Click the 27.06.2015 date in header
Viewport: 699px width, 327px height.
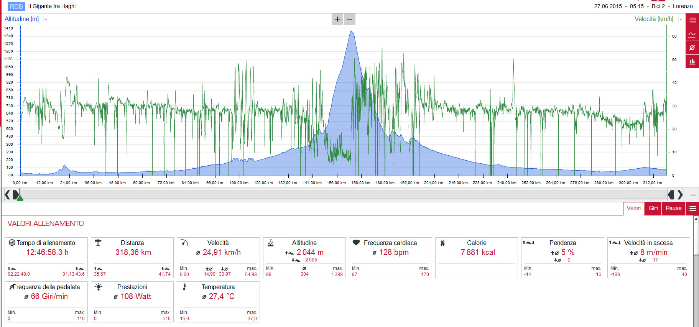(608, 6)
